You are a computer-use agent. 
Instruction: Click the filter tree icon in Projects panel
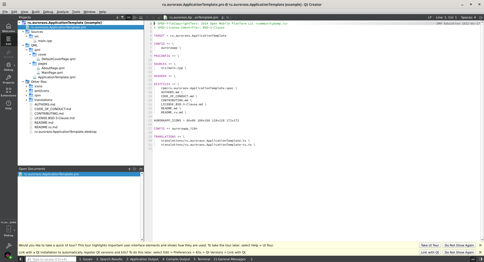(123, 17)
